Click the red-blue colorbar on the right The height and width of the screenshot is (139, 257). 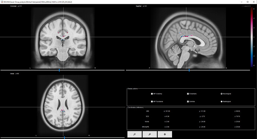pyautogui.click(x=251, y=37)
